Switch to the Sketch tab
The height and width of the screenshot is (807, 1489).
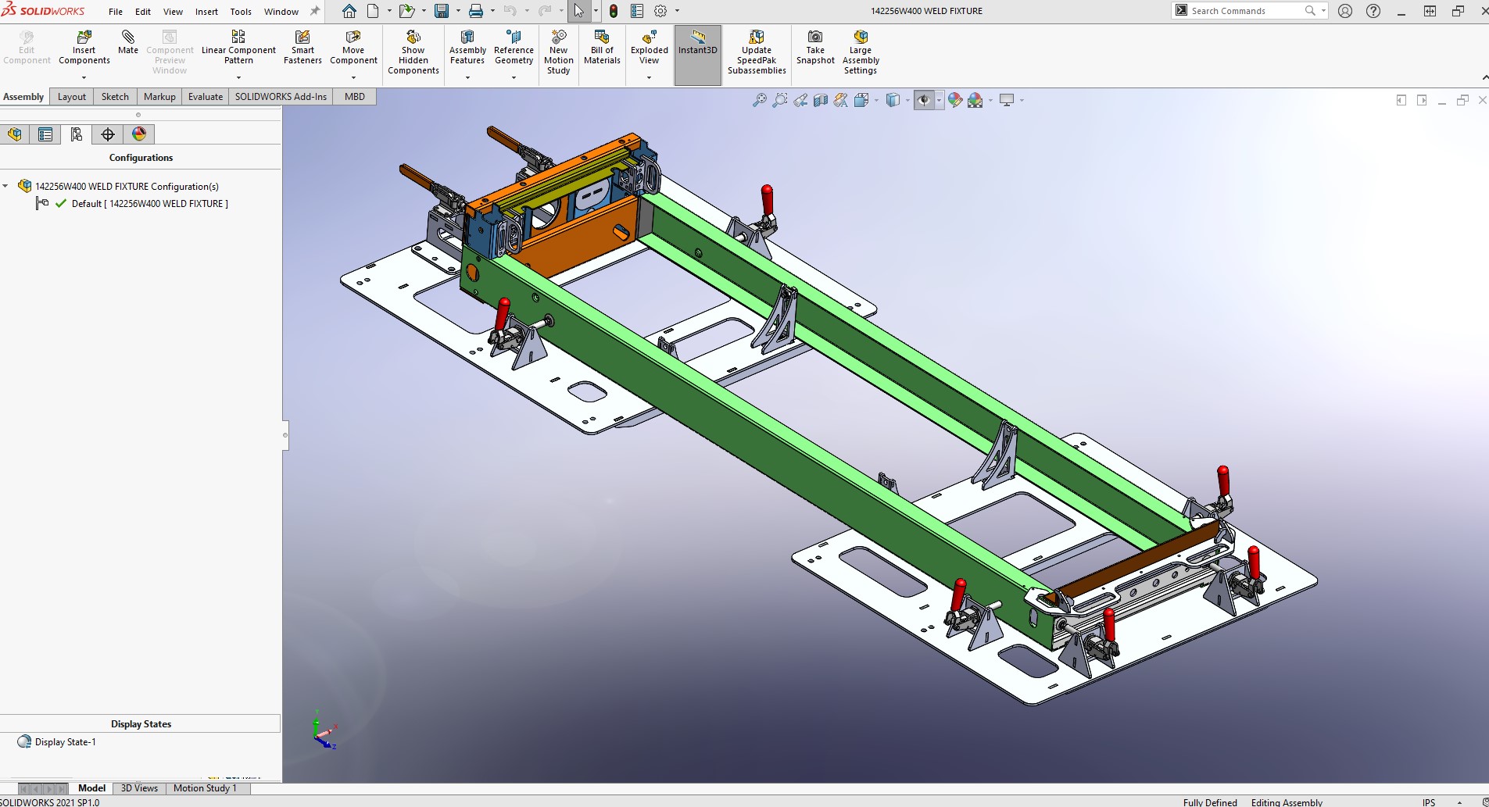coord(115,97)
